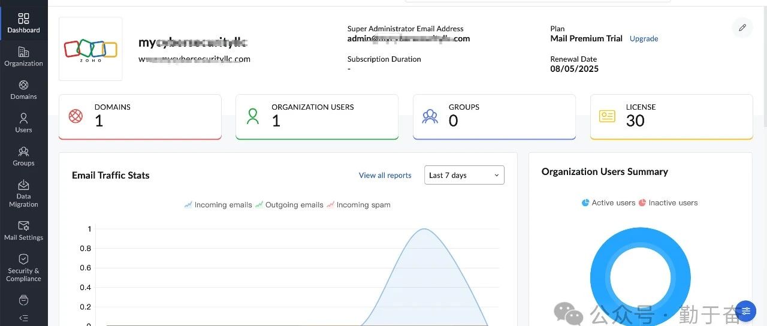
Task: Click the Subscription Duration label
Action: point(384,59)
